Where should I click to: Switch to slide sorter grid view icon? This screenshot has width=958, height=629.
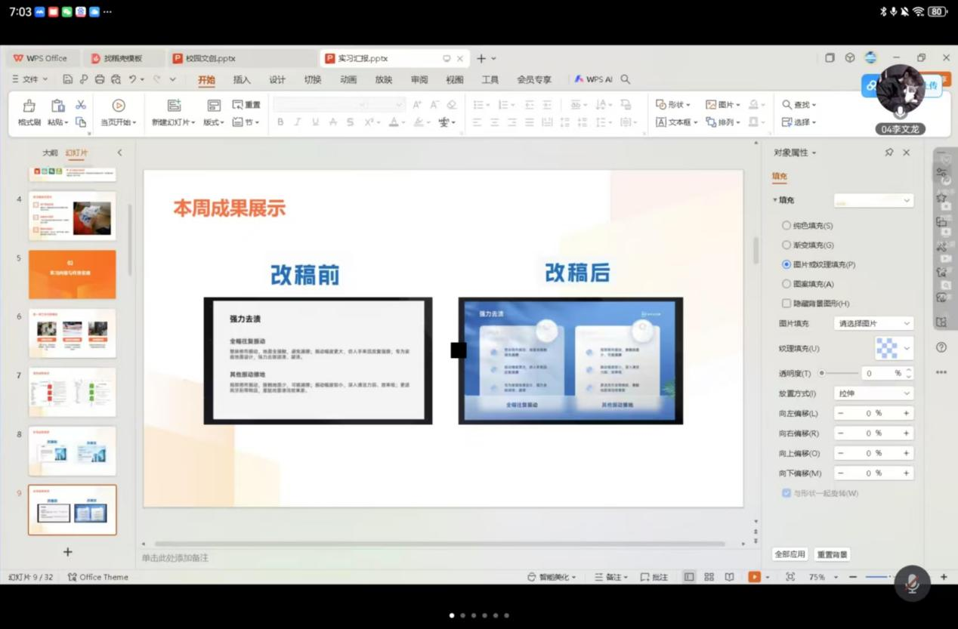tap(709, 577)
